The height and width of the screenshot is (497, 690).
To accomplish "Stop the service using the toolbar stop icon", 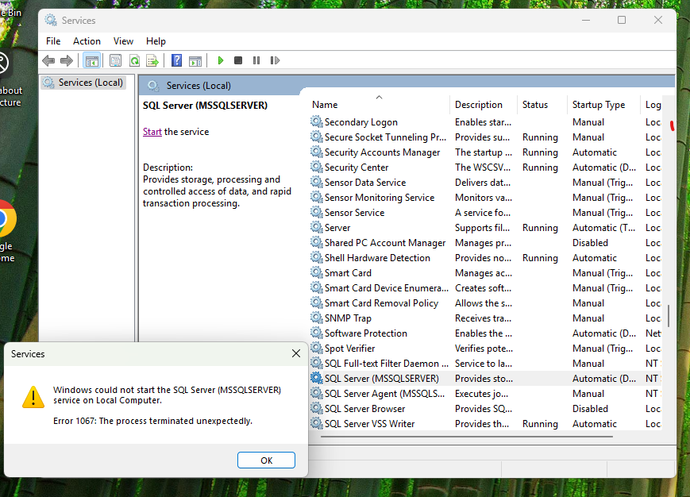I will (238, 60).
